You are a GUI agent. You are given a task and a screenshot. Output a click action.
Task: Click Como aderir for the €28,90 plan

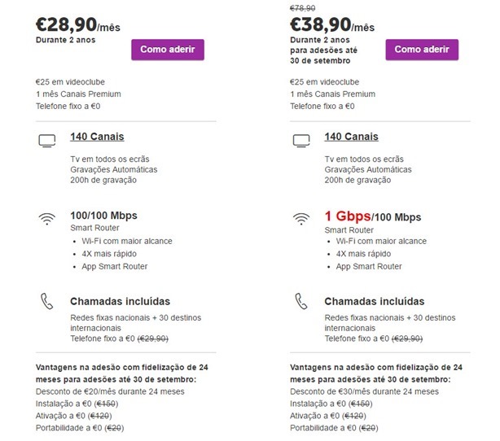[167, 50]
